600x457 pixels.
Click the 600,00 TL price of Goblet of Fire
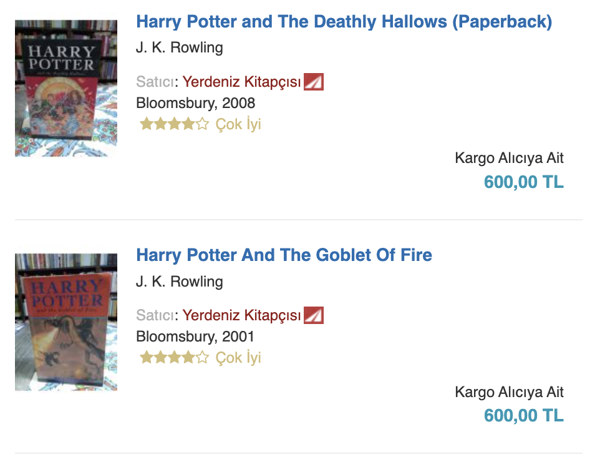click(523, 416)
